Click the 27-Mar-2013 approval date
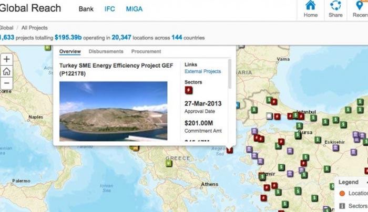This screenshot has width=368, height=212. tap(203, 103)
